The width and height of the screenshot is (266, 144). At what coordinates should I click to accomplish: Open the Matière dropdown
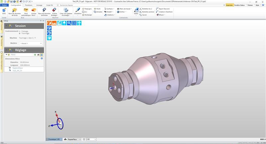pyautogui.click(x=31, y=43)
